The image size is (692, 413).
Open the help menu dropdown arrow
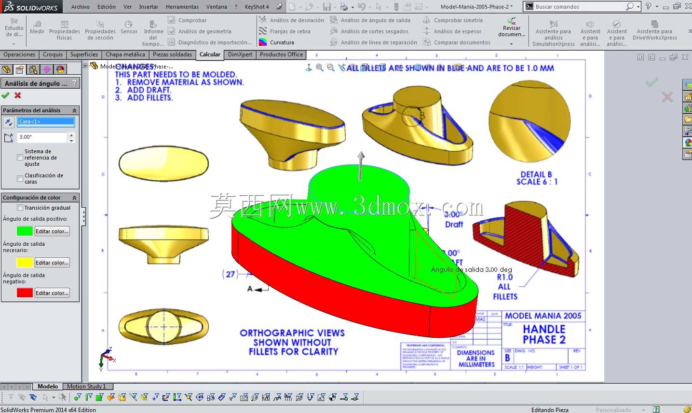click(x=657, y=7)
